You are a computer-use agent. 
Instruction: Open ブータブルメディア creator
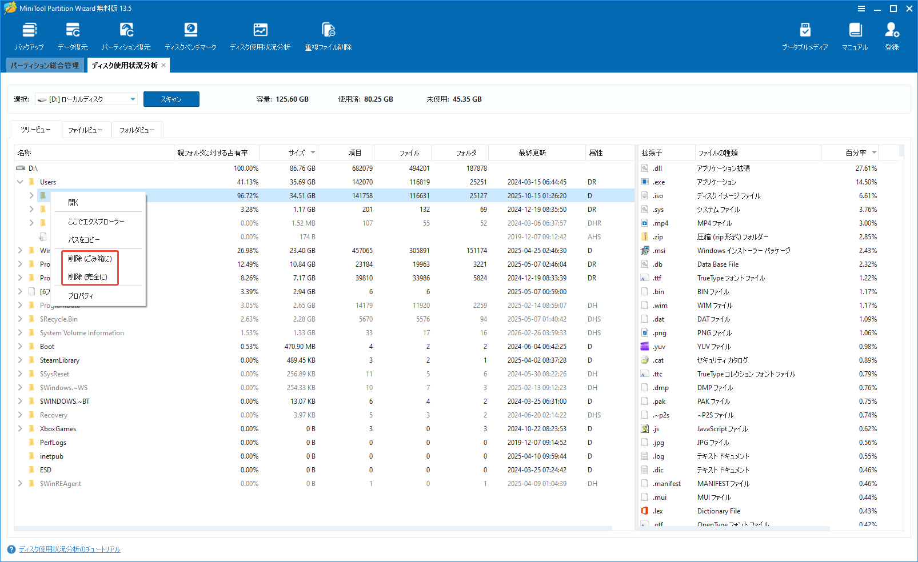(x=806, y=34)
